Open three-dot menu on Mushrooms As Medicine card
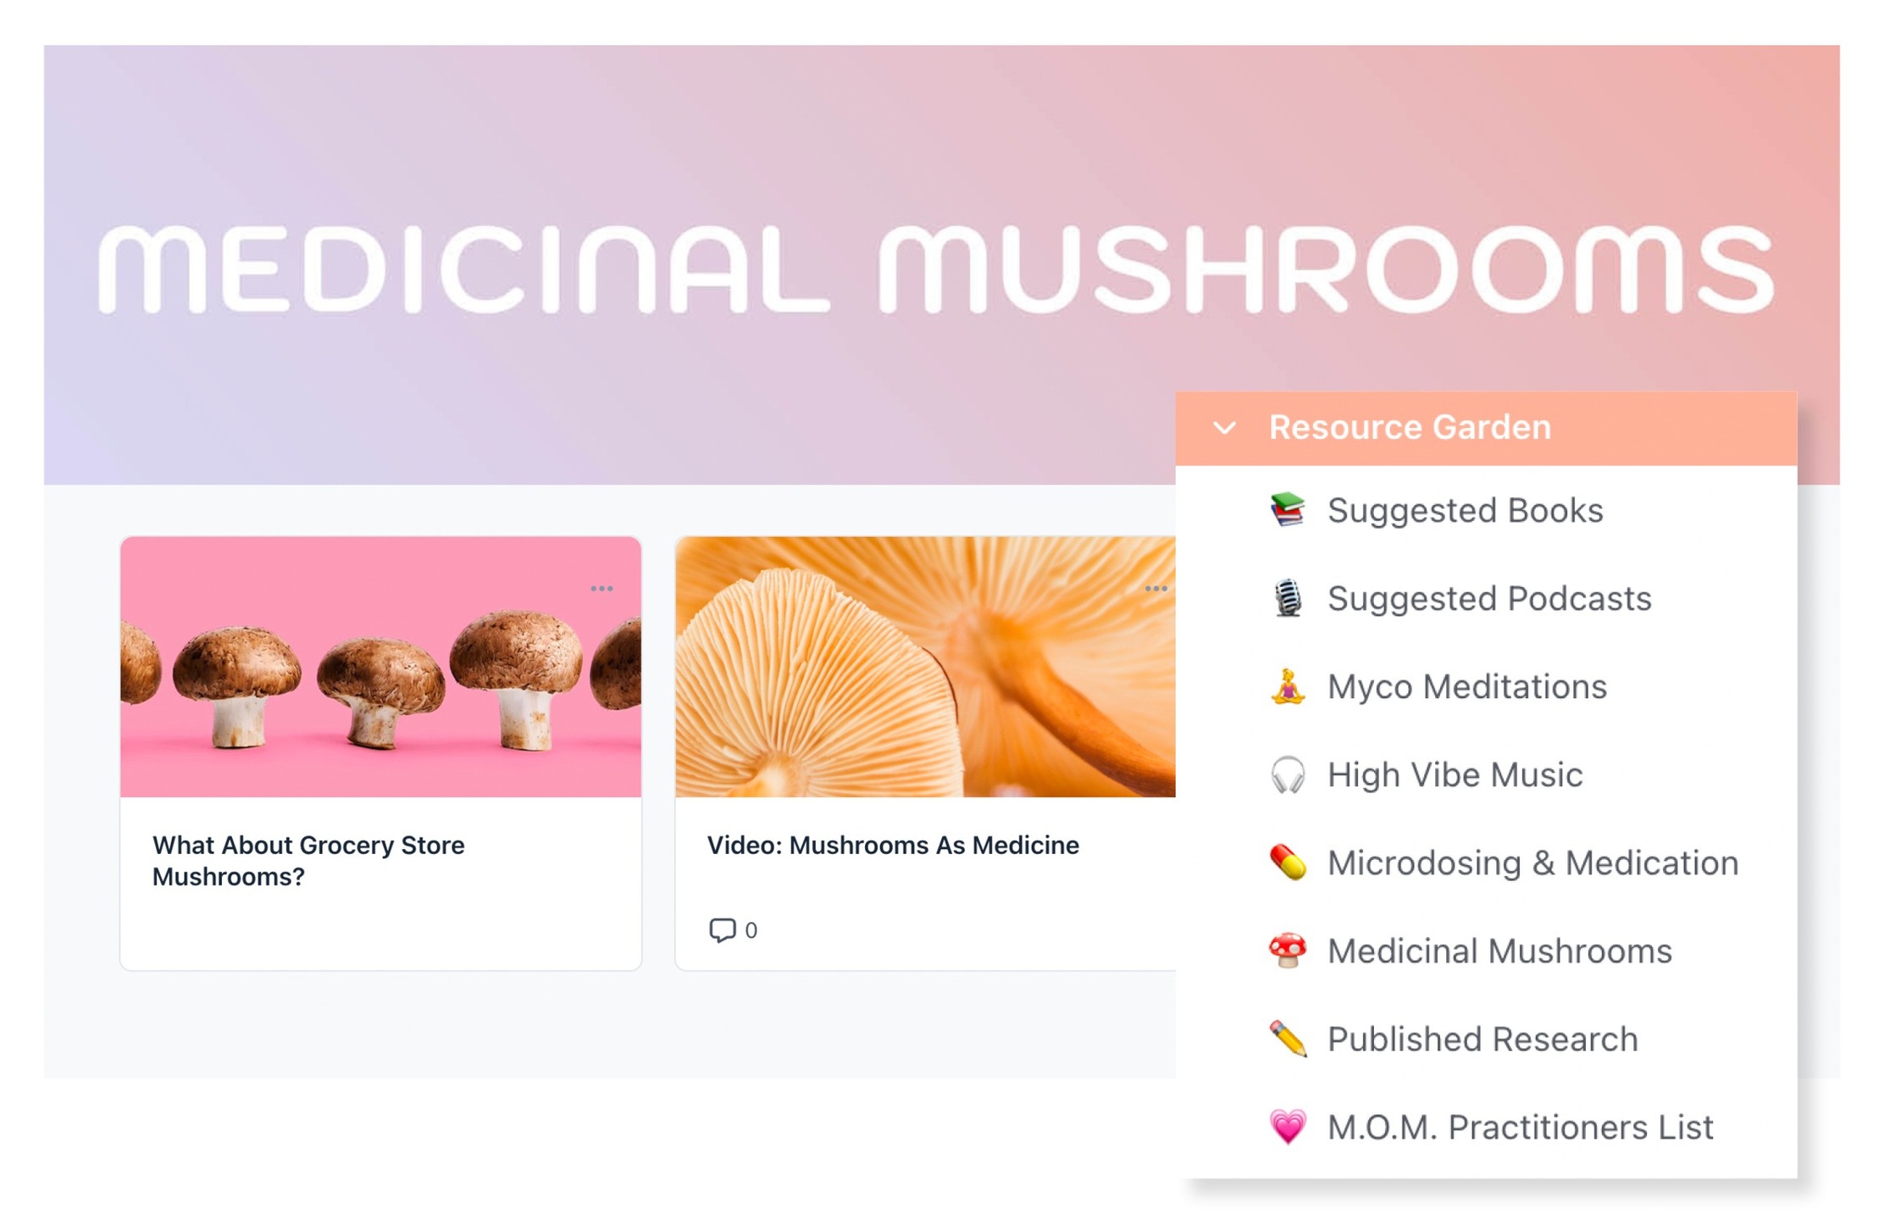This screenshot has height=1220, width=1884. pos(1155,588)
